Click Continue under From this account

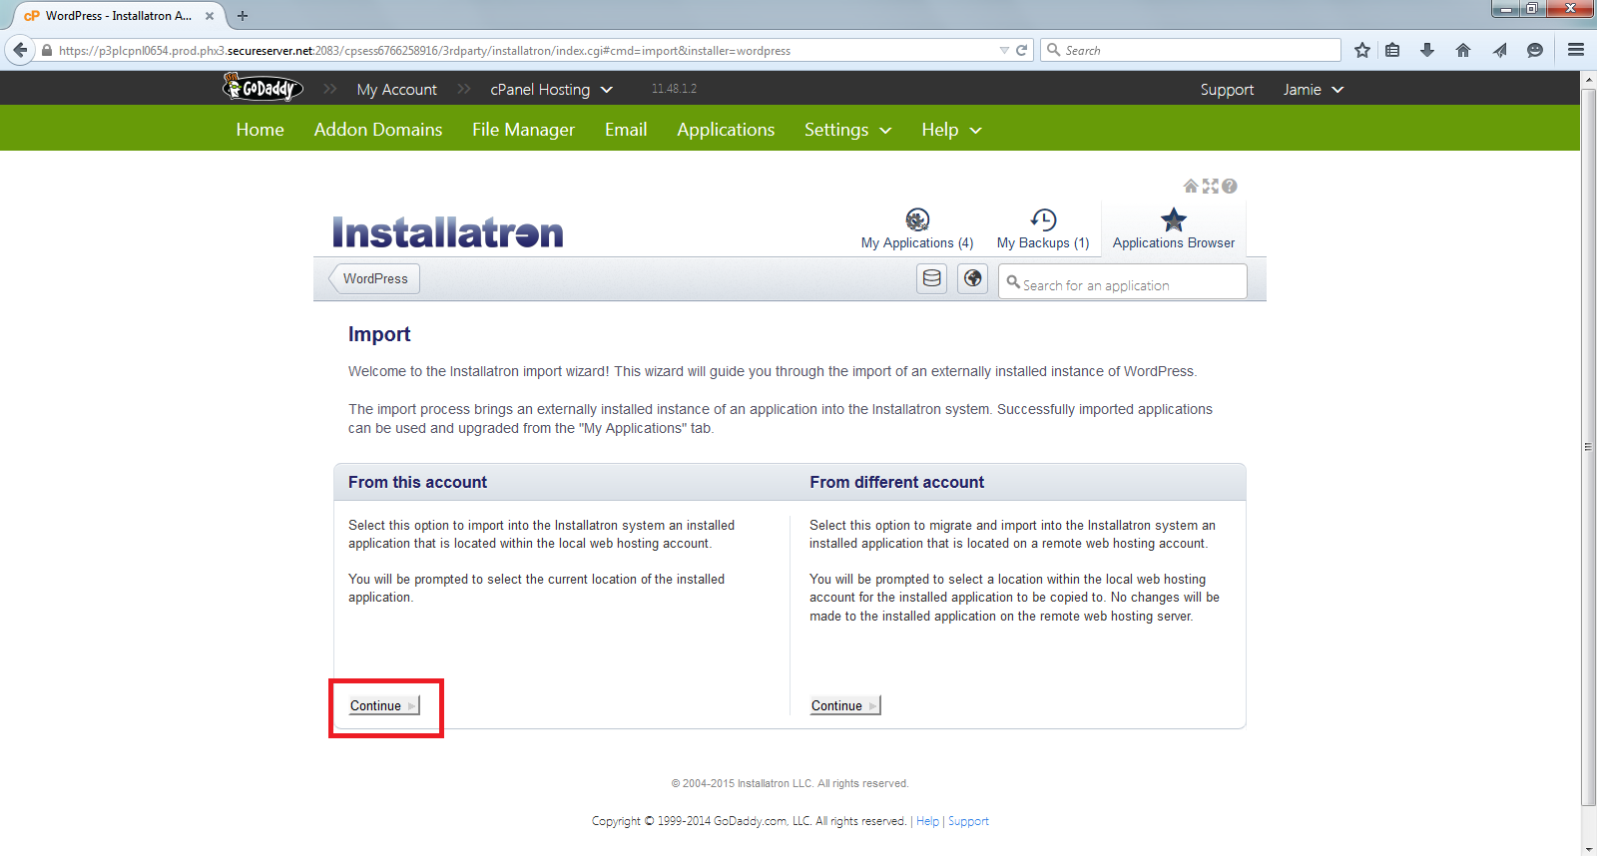tap(384, 705)
